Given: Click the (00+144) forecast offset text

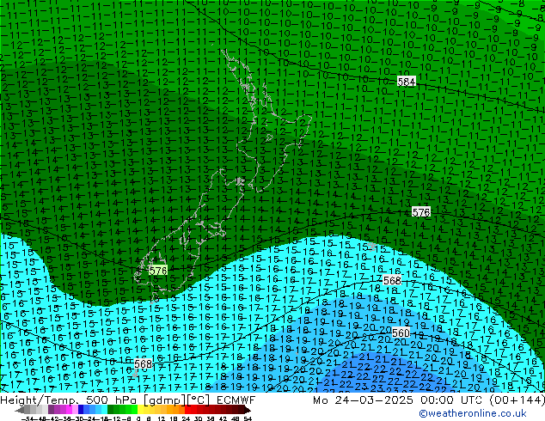Looking at the screenshot, I should pyautogui.click(x=517, y=400).
